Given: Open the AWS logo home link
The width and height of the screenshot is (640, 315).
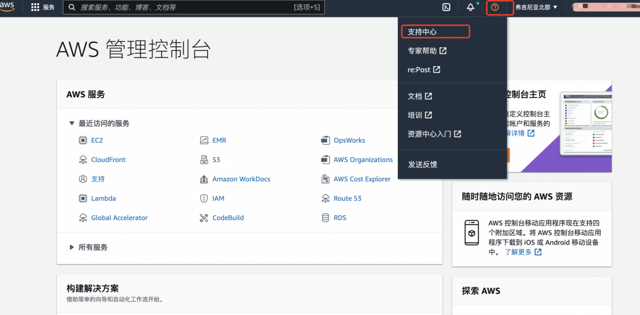Looking at the screenshot, I should click(x=8, y=7).
